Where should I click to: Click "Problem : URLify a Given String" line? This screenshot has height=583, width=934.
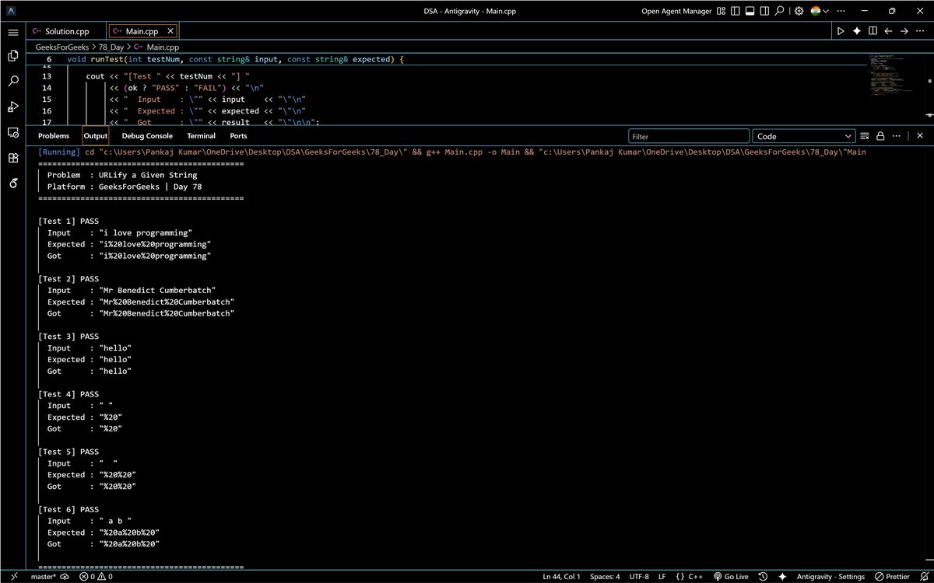[x=122, y=175]
